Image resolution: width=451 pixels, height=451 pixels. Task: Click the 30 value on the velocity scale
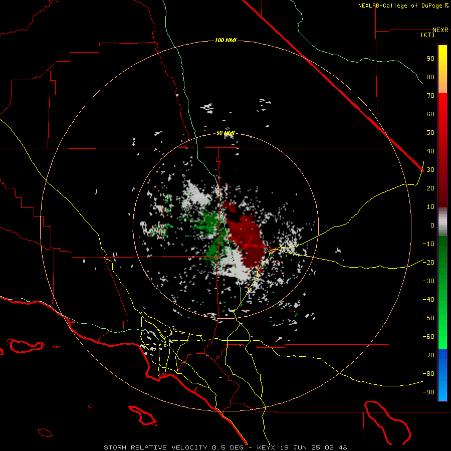(x=430, y=170)
